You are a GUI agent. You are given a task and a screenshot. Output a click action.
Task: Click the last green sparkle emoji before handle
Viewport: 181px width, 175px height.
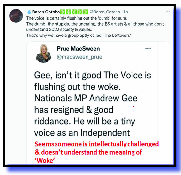click(86, 12)
